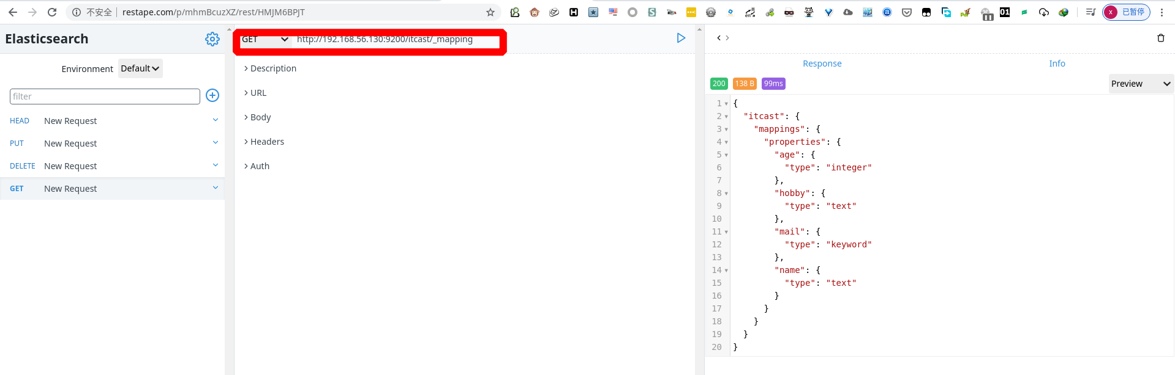Image resolution: width=1175 pixels, height=375 pixels.
Task: Open the media control playlist icon
Action: 1091,12
